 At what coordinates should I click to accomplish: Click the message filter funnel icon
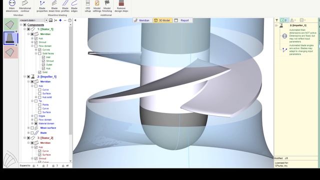276,20
